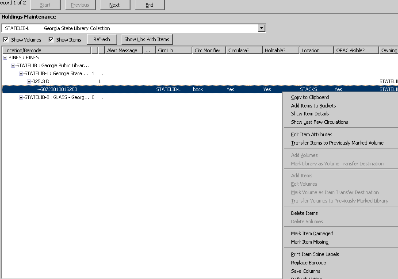The height and width of the screenshot is (279, 398).
Task: Click the Refresh button
Action: click(102, 39)
